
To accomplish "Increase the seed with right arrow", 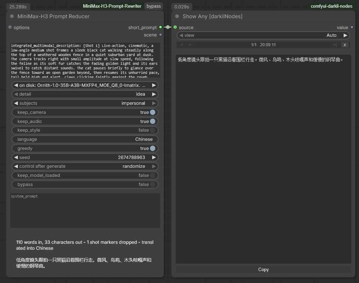I will coord(154,157).
